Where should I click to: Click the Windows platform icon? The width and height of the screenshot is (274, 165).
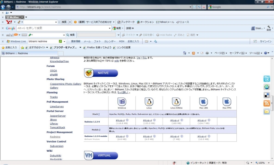tap(122, 102)
